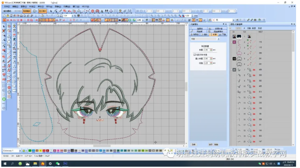Click the new document icon
The height and width of the screenshot is (168, 300).
pos(4,16)
